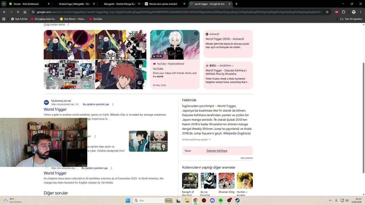
Task: Translate the en.wikipedia.org result page
Action: click(94, 168)
